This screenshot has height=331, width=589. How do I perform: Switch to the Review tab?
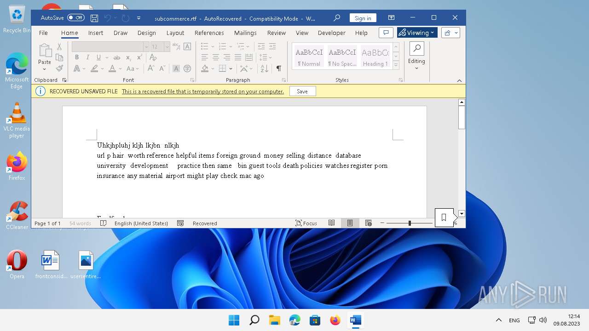[277, 33]
